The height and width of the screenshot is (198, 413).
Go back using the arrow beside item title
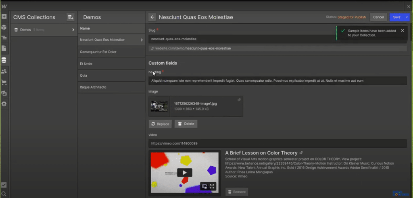tap(152, 17)
